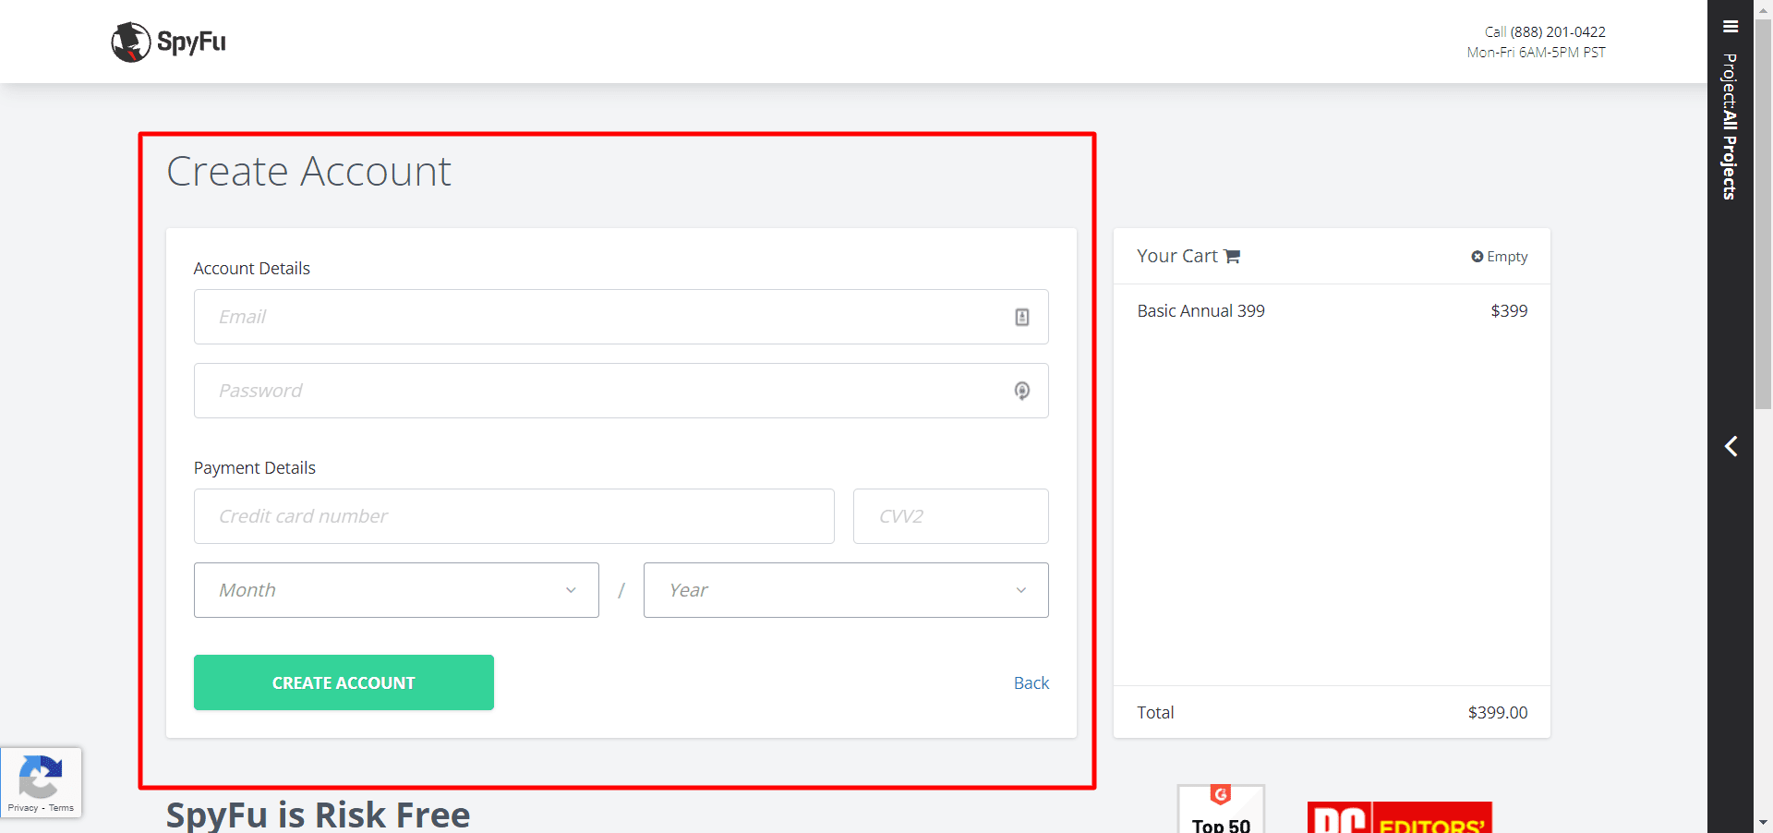Image resolution: width=1773 pixels, height=833 pixels.
Task: Click the password manager icon in Password field
Action: click(x=1021, y=391)
